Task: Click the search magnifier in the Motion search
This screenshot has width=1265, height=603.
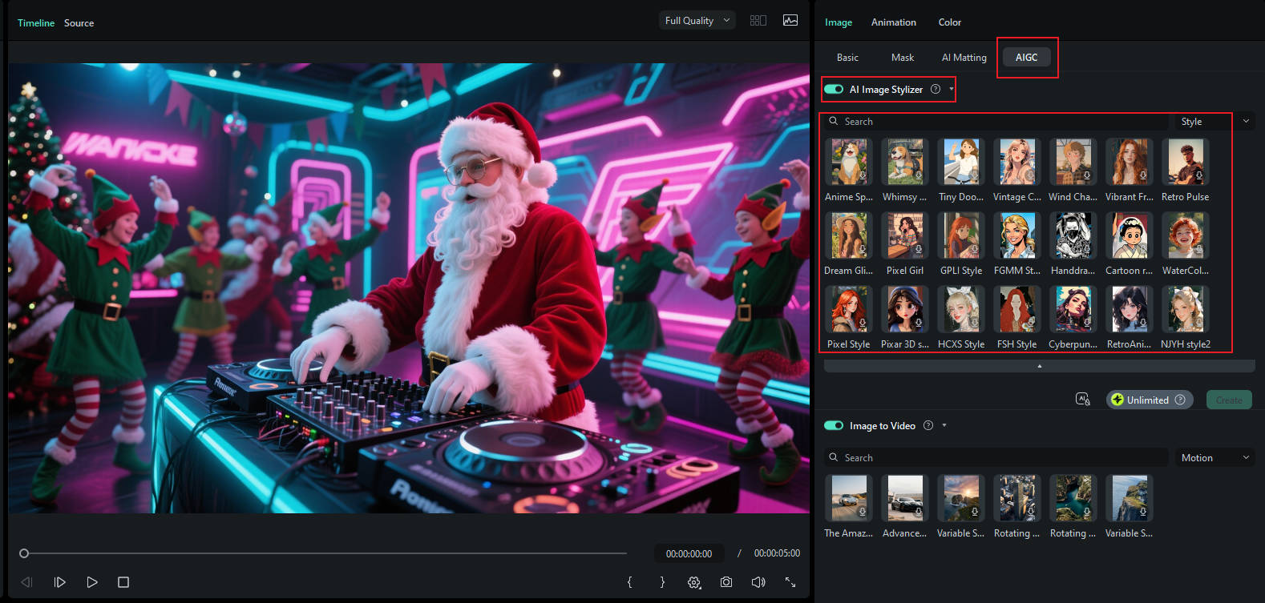Action: 834,457
